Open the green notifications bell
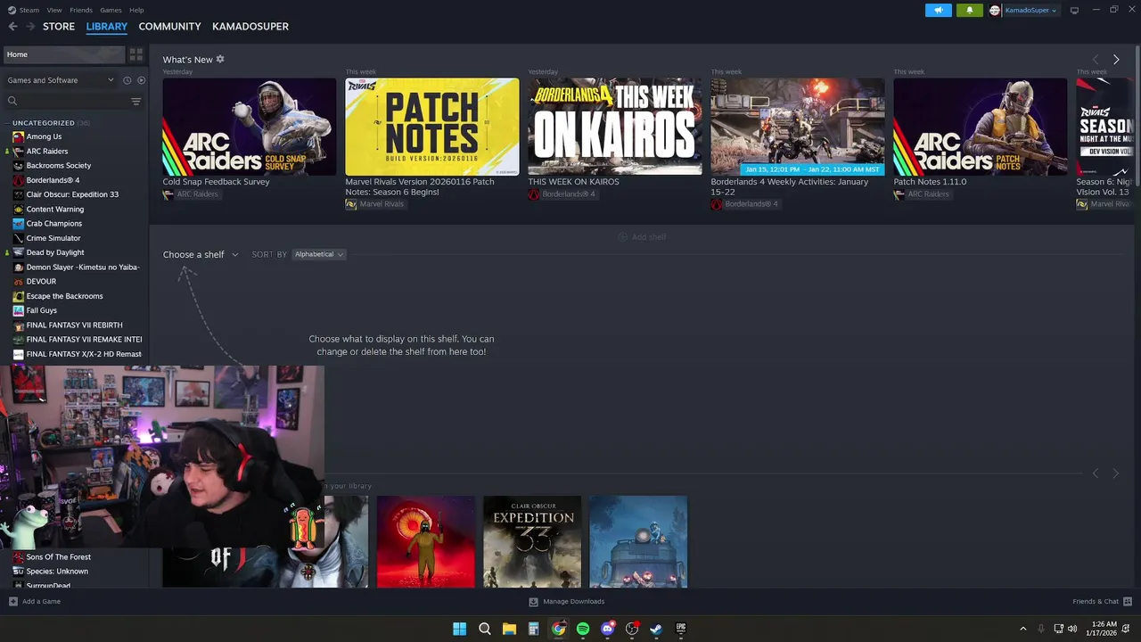1141x642 pixels. [970, 10]
